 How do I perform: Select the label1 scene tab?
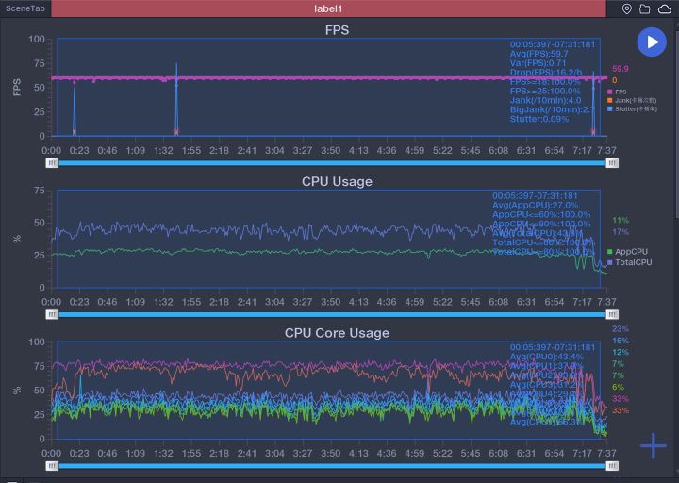(328, 8)
